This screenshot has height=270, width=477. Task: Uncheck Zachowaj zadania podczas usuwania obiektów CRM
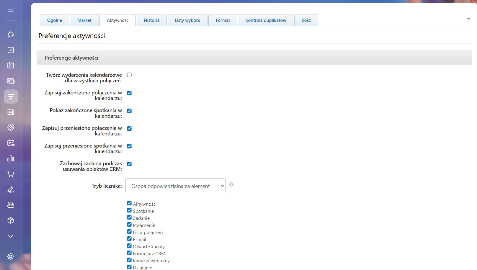[129, 164]
